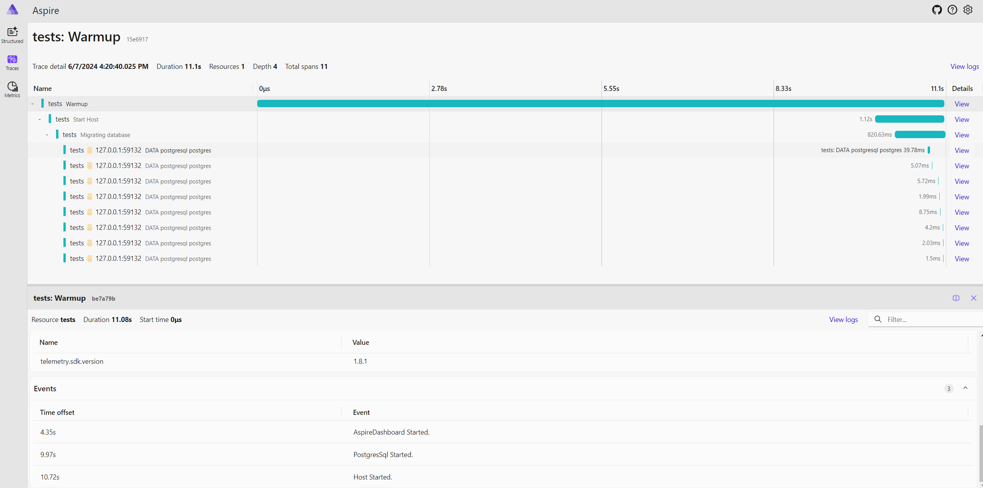Click View for the 1.99ms postgres span
The image size is (983, 488).
tap(962, 197)
